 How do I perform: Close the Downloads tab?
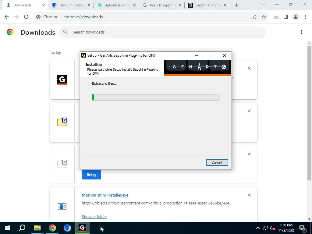pos(44,5)
